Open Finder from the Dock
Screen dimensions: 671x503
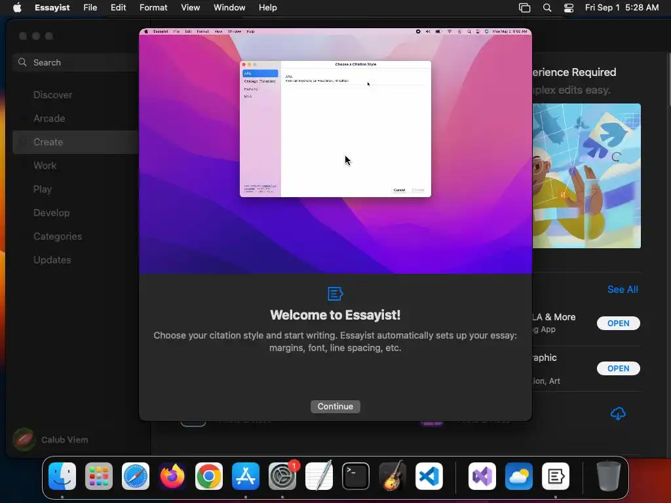[x=62, y=476]
